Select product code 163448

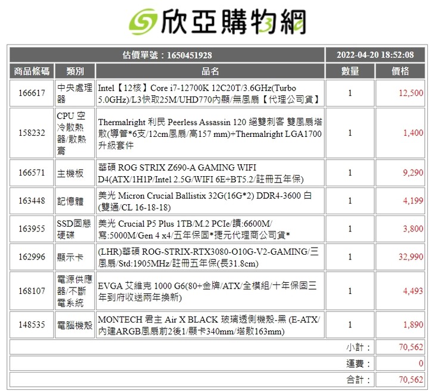pos(32,201)
